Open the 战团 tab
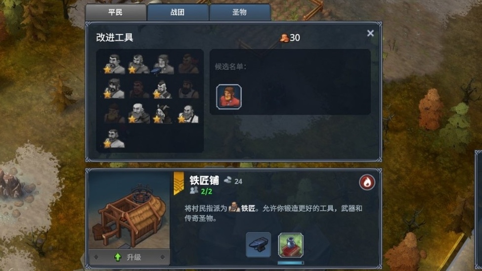 click(x=177, y=12)
